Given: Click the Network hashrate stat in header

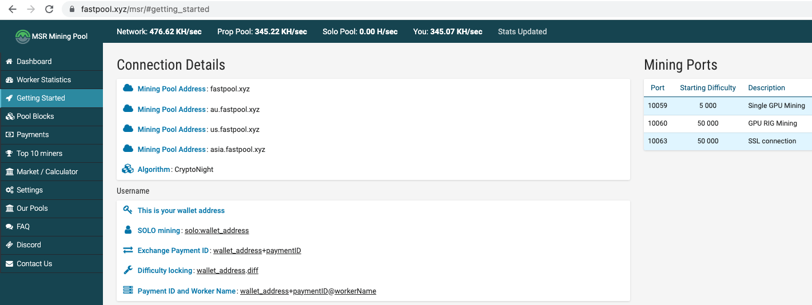Looking at the screenshot, I should (x=159, y=31).
